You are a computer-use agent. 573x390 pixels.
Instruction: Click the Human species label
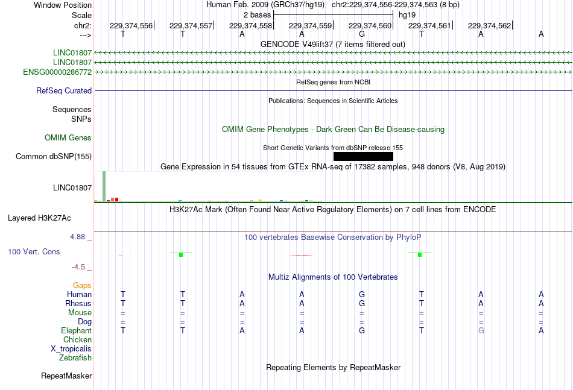79,294
